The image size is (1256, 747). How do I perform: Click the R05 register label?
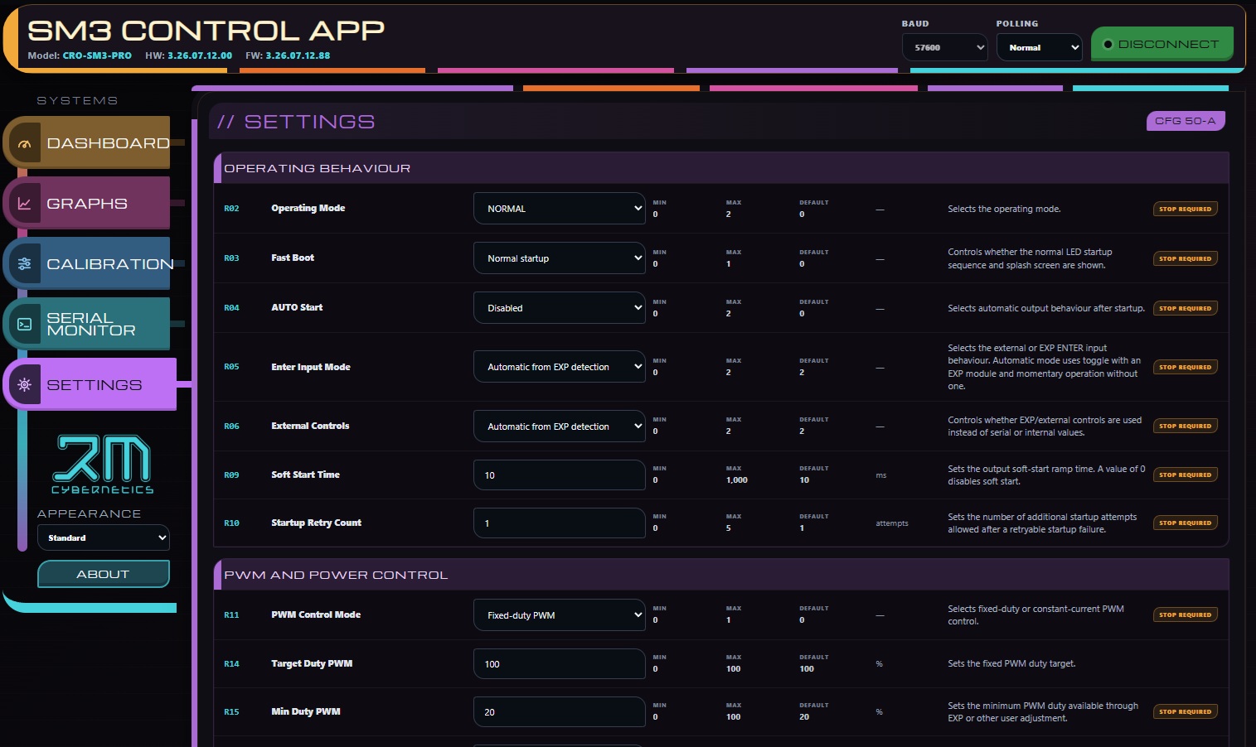(x=231, y=367)
